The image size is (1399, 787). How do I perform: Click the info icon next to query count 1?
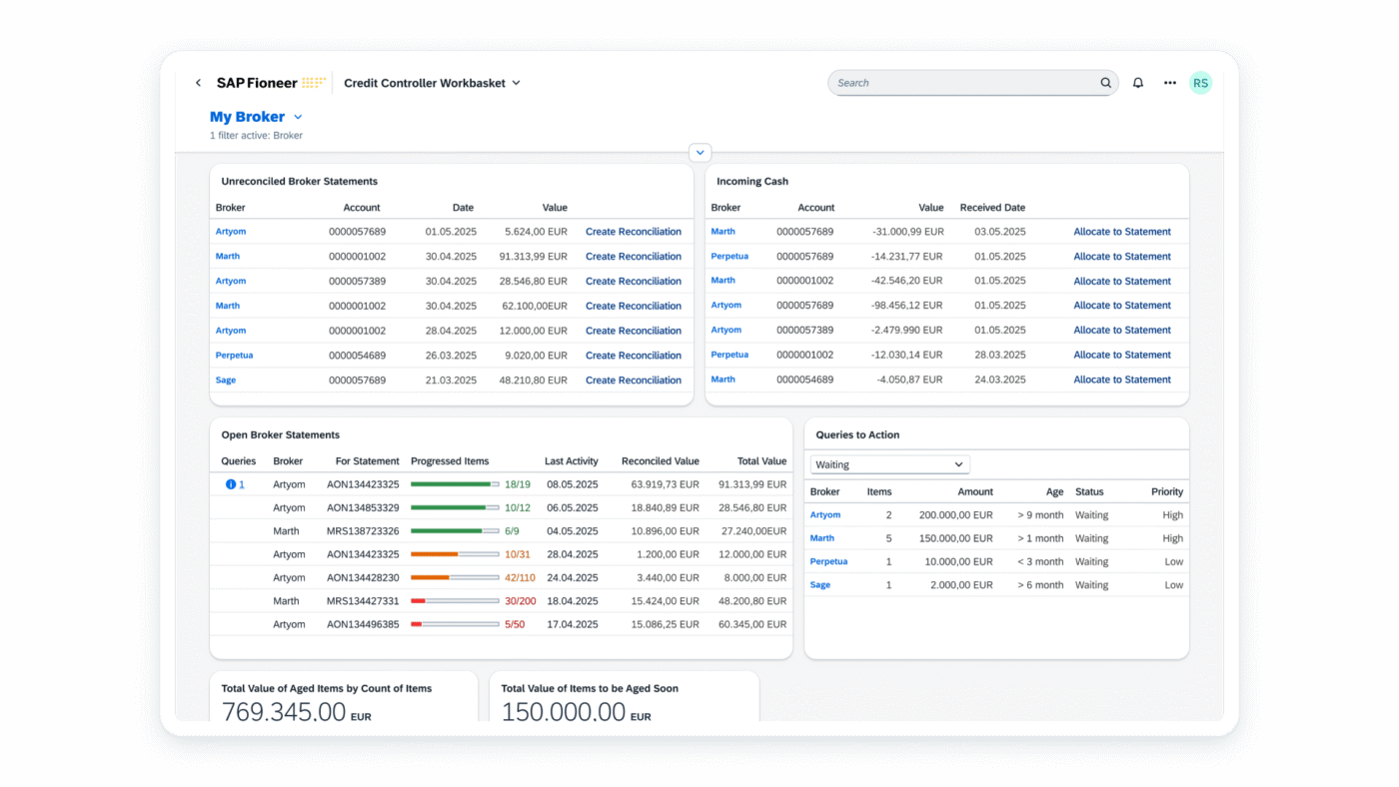pyautogui.click(x=232, y=483)
